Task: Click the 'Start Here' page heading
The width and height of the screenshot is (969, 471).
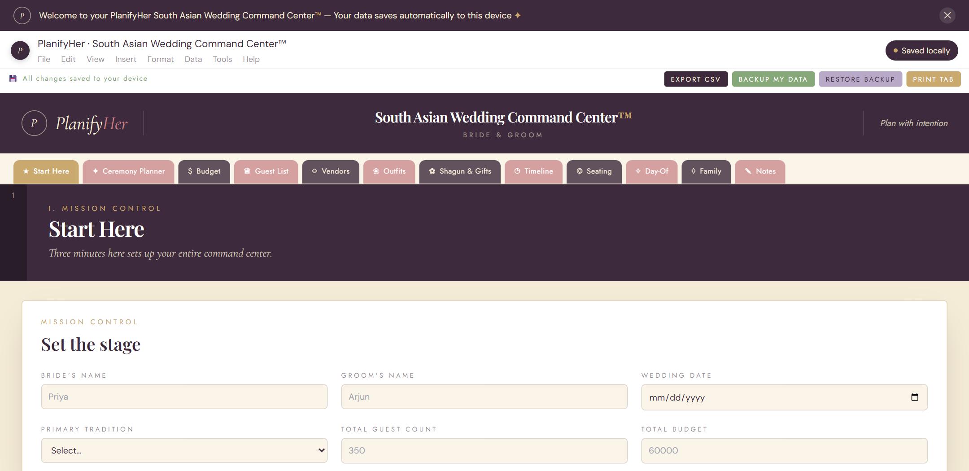Action: (x=96, y=229)
